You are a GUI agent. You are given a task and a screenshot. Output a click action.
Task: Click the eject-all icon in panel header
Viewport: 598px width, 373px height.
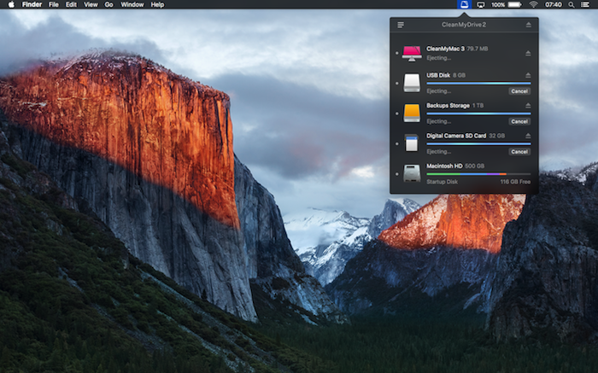(x=528, y=25)
